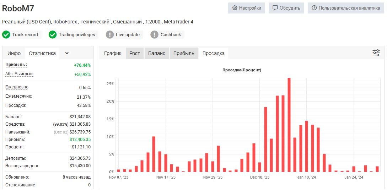Click the Cashback badge label

pos(171,35)
